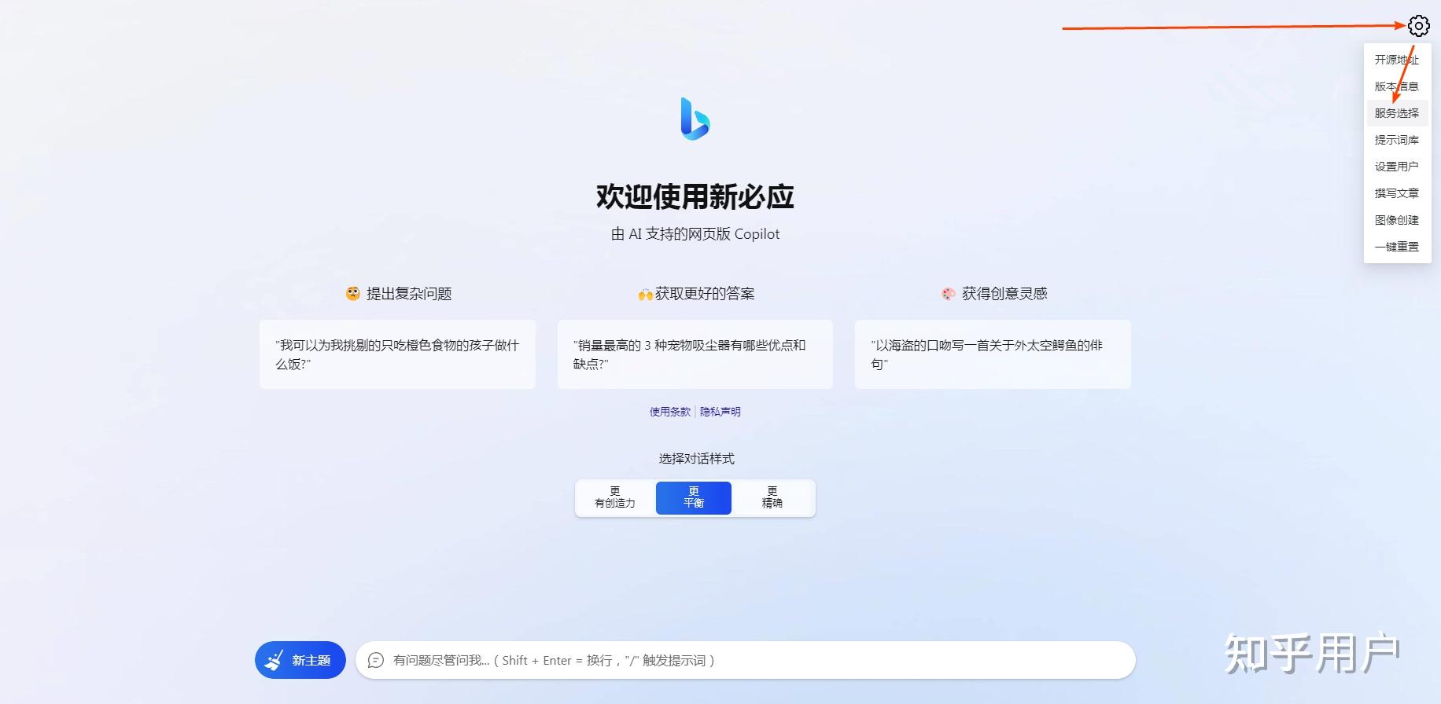The width and height of the screenshot is (1441, 704).
Task: Click the Bing logo icon
Action: click(x=695, y=119)
